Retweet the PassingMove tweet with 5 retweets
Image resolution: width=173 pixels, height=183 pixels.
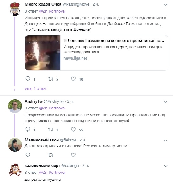(x=51, y=79)
